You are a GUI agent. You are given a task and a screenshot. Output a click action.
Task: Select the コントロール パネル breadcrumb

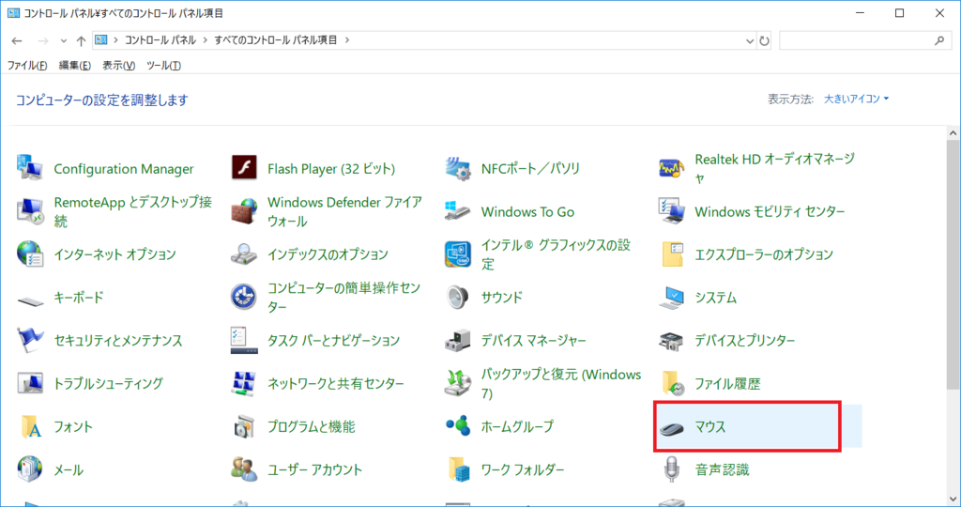coord(160,39)
